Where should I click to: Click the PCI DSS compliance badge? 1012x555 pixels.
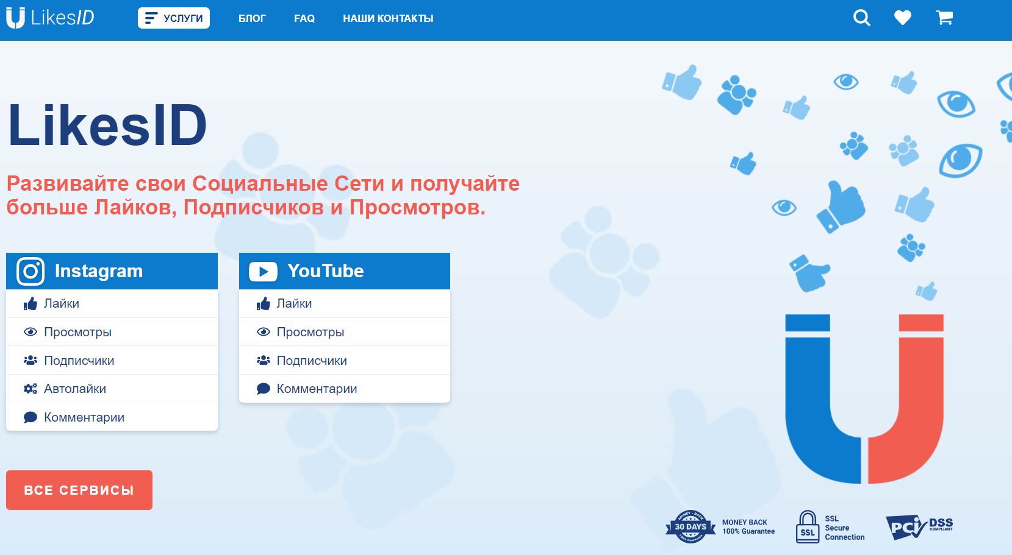point(919,526)
